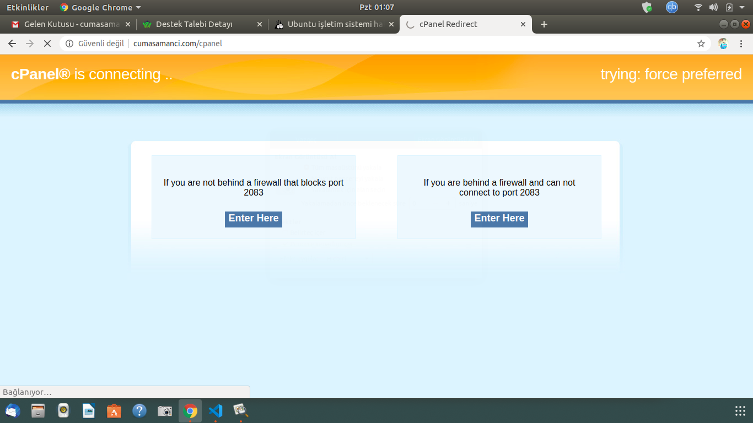Open the clock showing Pzt 01:07
This screenshot has height=423, width=753.
tap(376, 7)
